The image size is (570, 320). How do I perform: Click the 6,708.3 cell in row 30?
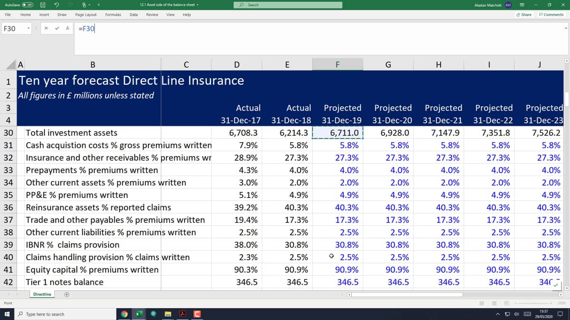(237, 133)
